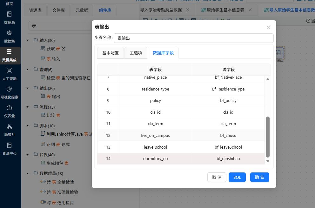
Task: Click the 输入(30) folder icon
Action: click(36, 40)
